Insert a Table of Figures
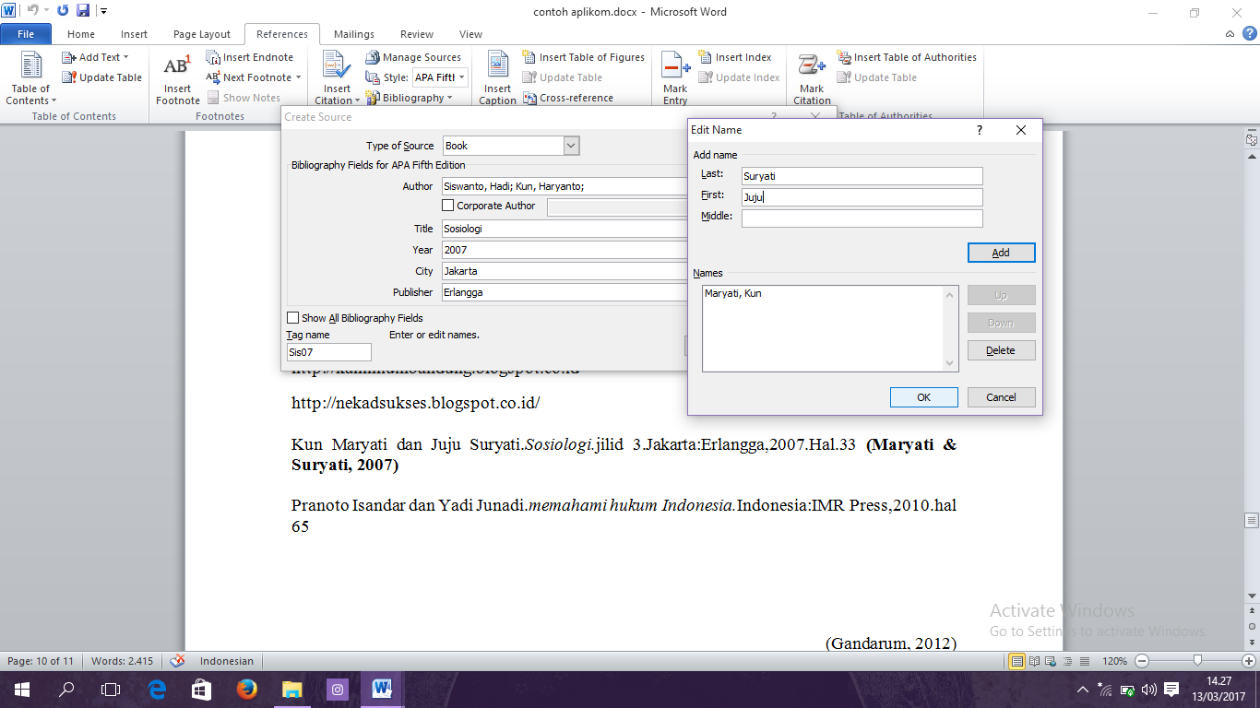 pyautogui.click(x=583, y=56)
